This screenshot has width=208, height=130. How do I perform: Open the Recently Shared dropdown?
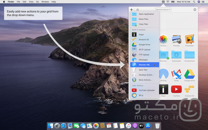(x=163, y=10)
